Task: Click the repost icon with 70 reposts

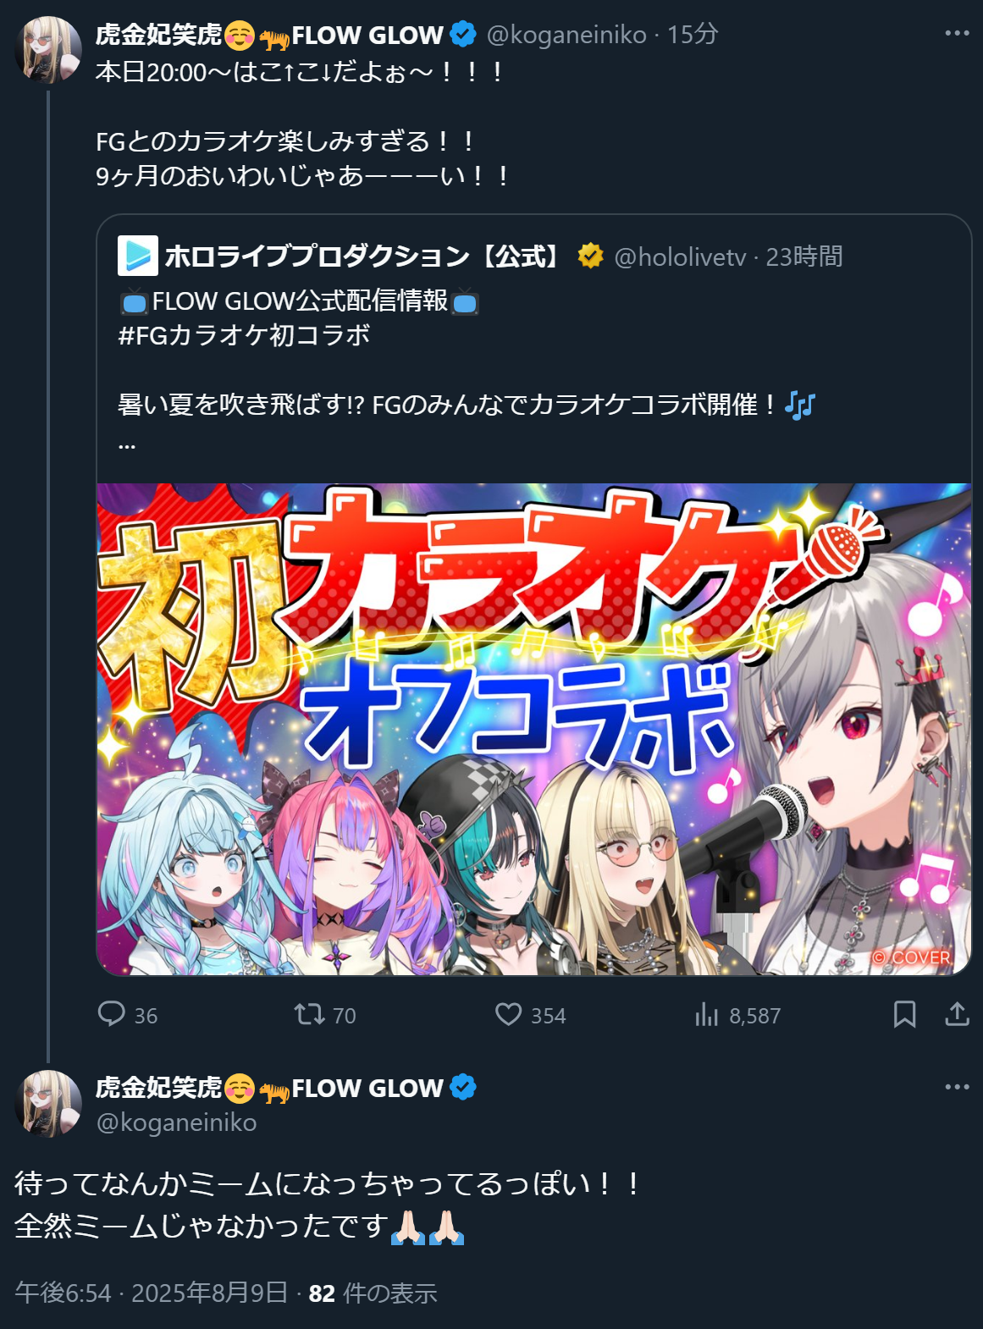Action: point(309,1014)
